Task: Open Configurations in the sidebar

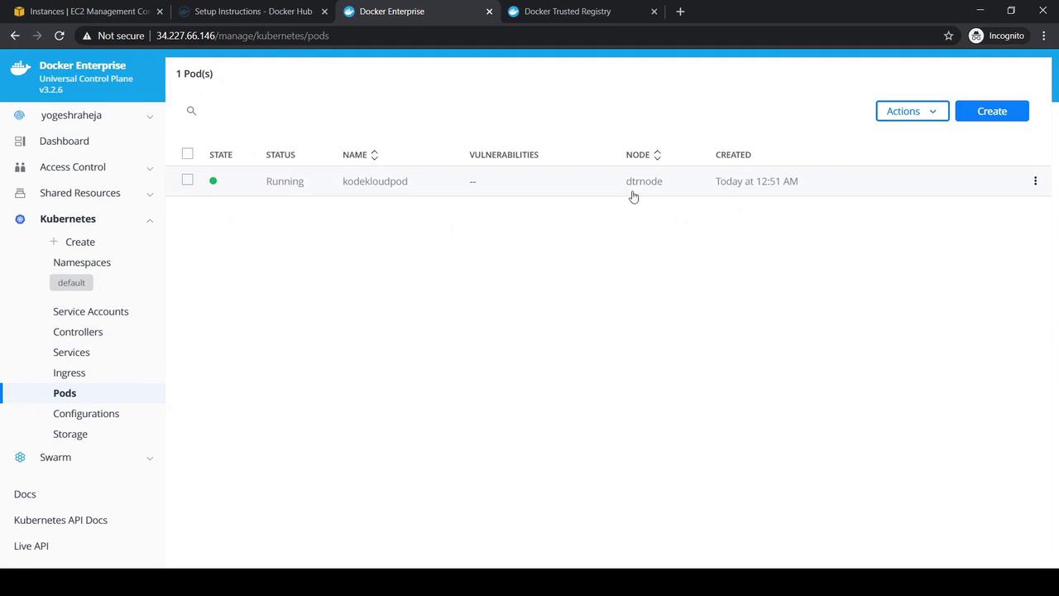Action: point(86,414)
